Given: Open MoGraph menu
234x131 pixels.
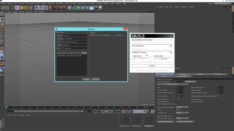Looking at the screenshot, I should pos(91,4).
